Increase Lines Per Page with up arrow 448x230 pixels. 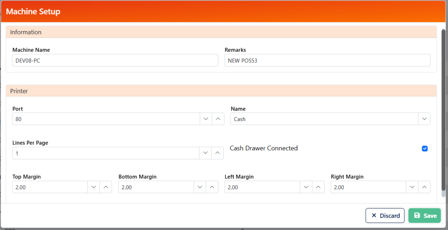pyautogui.click(x=218, y=153)
